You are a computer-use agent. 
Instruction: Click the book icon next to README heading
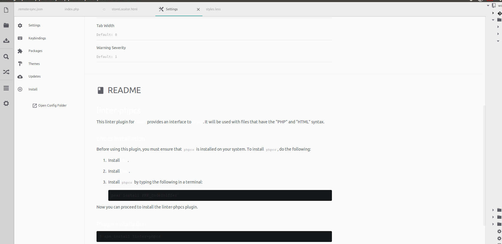pos(101,90)
